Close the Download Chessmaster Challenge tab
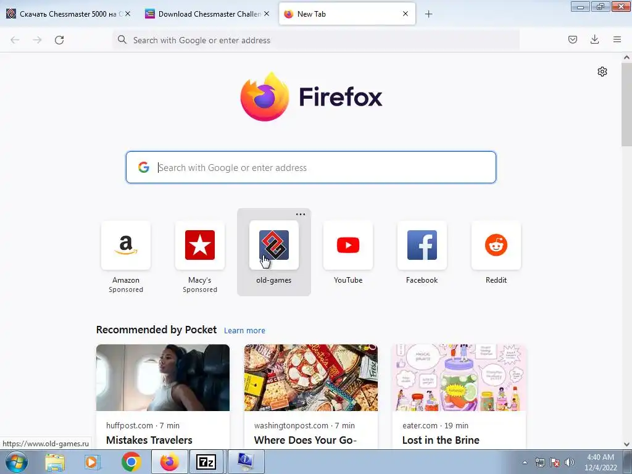The width and height of the screenshot is (632, 474). [267, 14]
